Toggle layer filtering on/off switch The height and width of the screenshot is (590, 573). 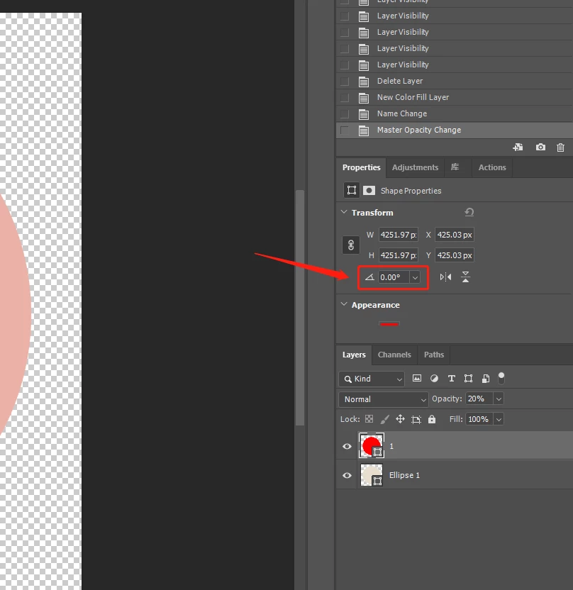pos(501,378)
